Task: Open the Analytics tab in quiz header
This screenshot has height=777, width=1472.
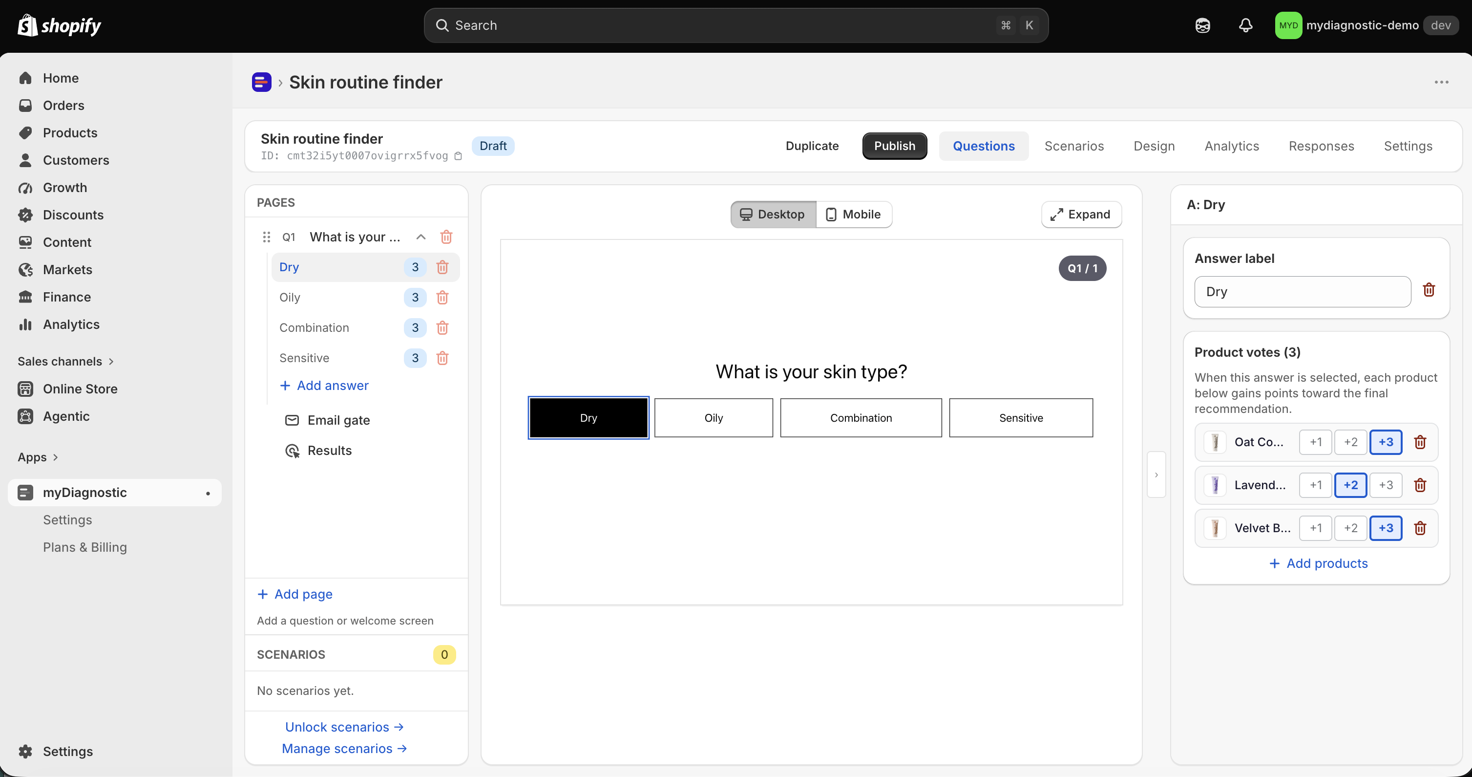Action: pos(1231,146)
